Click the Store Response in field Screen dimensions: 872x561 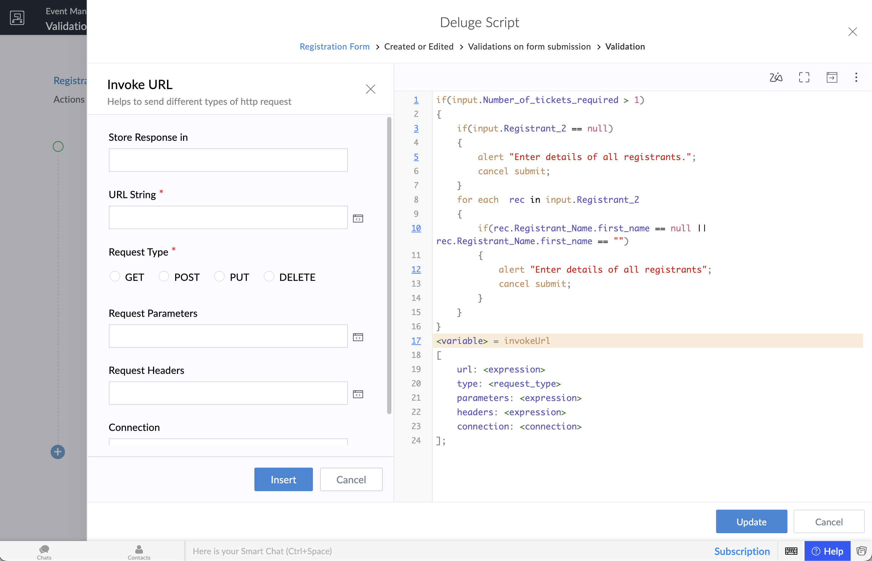tap(228, 160)
